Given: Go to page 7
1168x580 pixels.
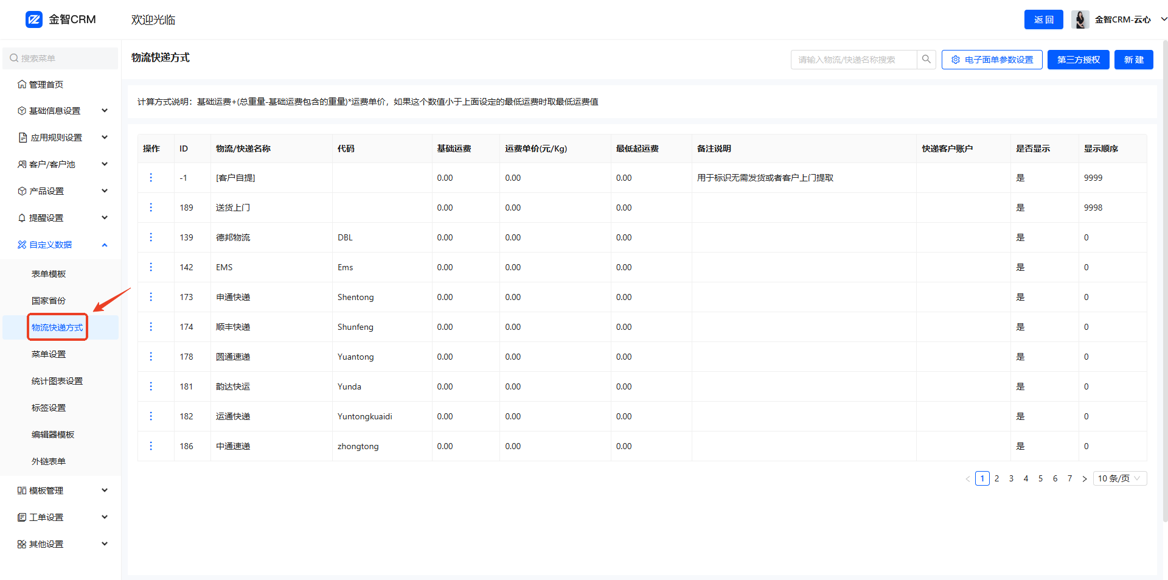Looking at the screenshot, I should pyautogui.click(x=1070, y=478).
